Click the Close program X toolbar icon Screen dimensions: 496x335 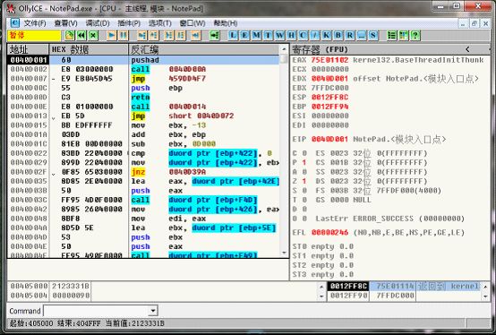tap(93, 35)
